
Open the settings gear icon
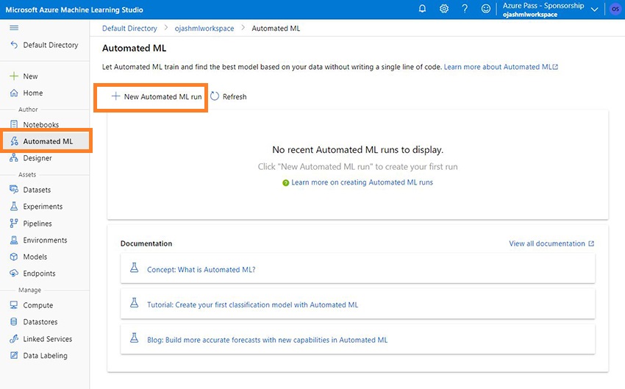point(444,10)
